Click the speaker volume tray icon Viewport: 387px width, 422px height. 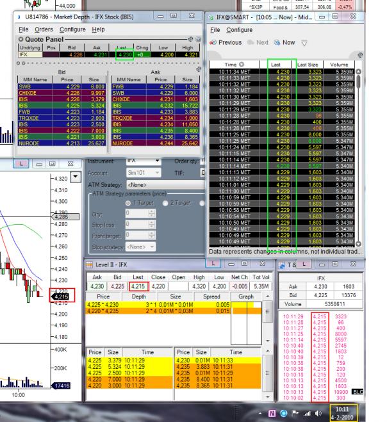(x=318, y=413)
